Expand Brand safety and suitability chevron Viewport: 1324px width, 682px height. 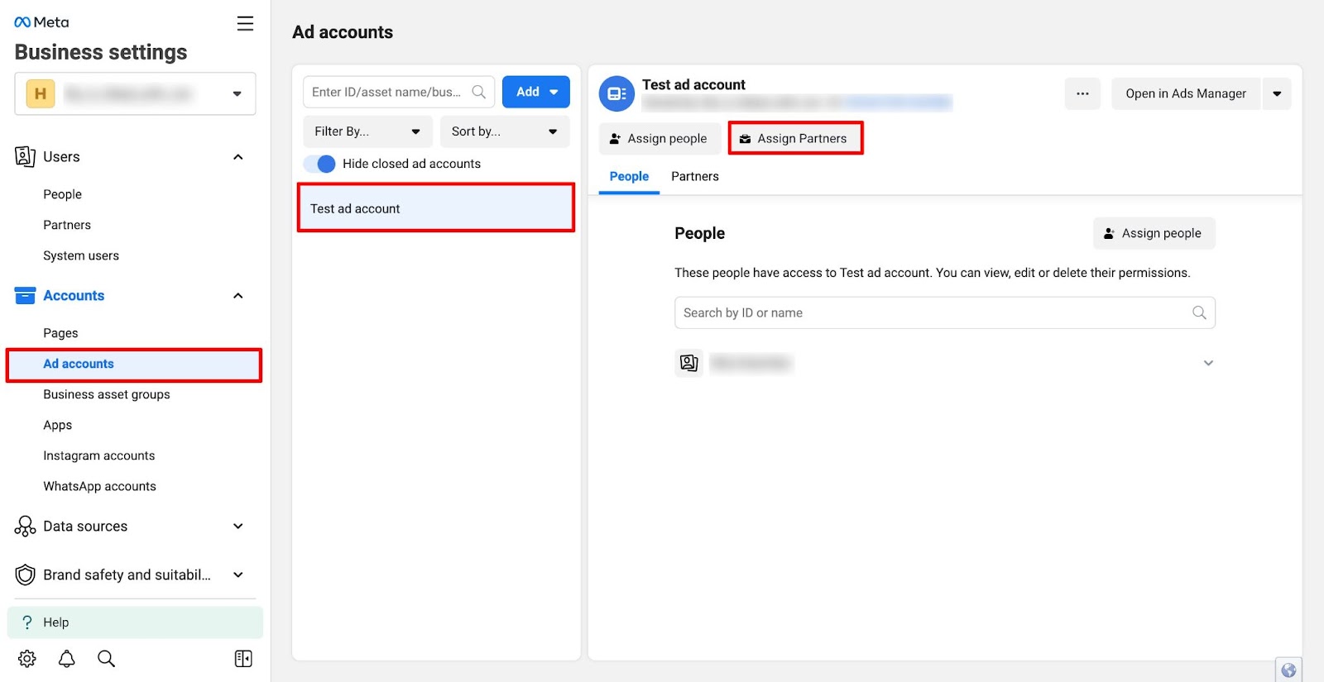pos(238,575)
